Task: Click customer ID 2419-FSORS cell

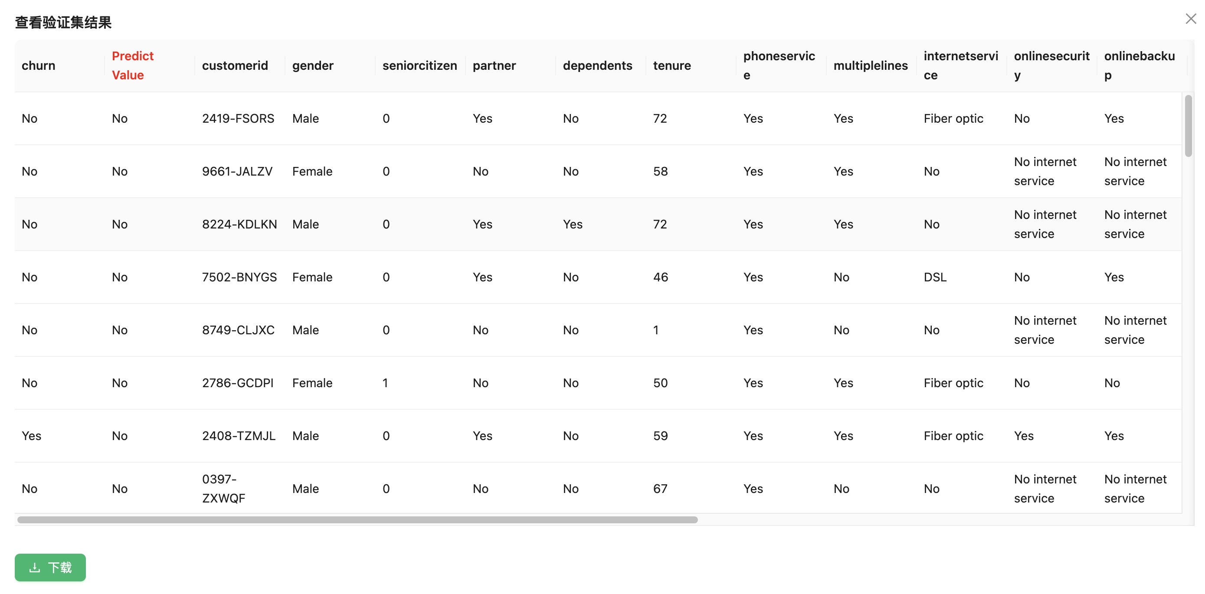Action: (x=238, y=118)
